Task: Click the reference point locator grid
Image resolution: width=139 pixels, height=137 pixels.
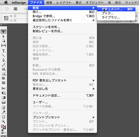Action: 6,18
